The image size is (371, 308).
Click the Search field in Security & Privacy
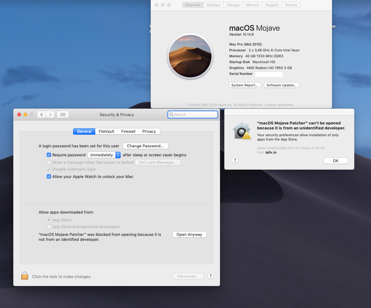coord(192,115)
